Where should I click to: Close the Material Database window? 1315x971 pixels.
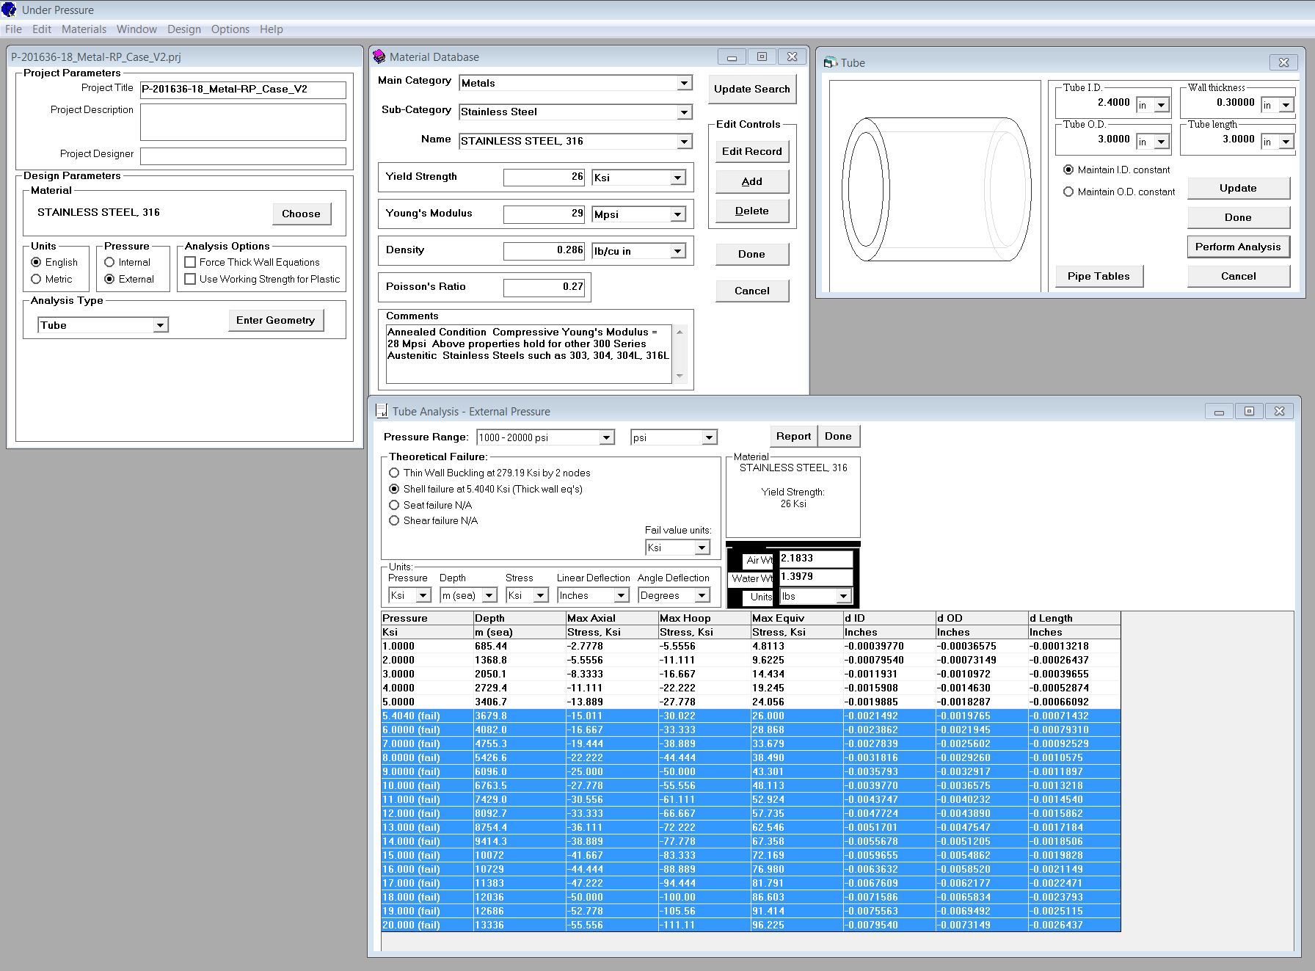click(x=792, y=57)
